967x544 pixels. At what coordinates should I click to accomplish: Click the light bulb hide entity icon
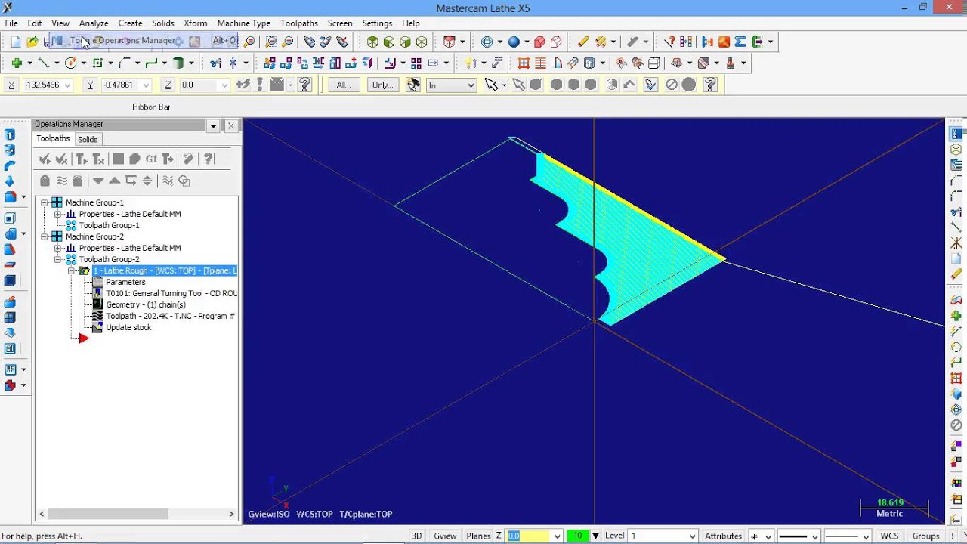(x=471, y=63)
